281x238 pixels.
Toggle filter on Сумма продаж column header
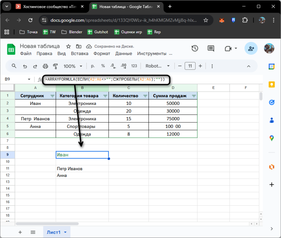[194, 96]
